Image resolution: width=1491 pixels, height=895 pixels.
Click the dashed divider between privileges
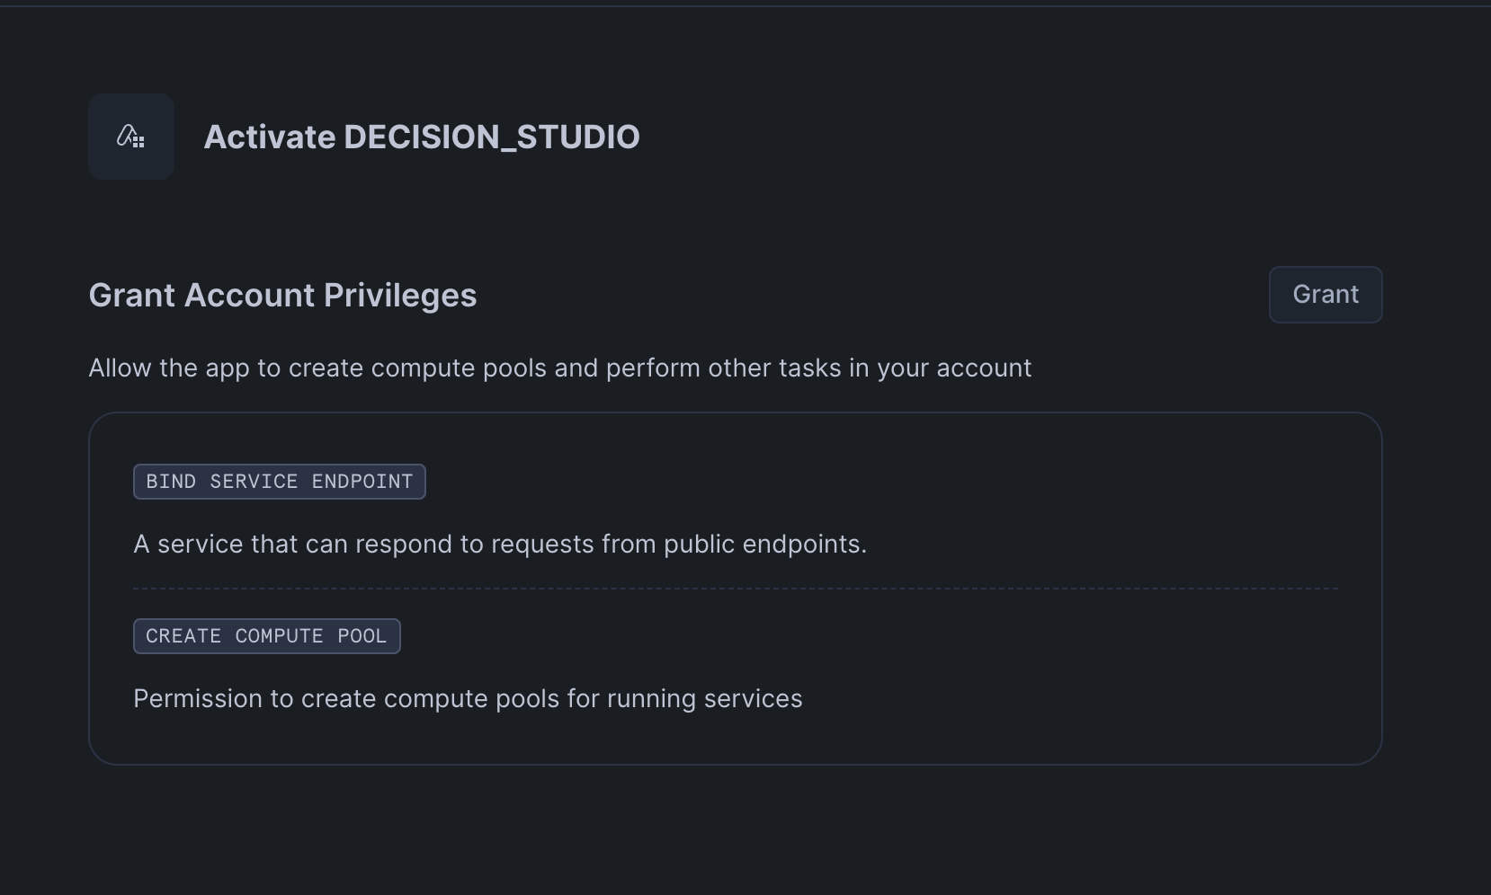(735, 589)
